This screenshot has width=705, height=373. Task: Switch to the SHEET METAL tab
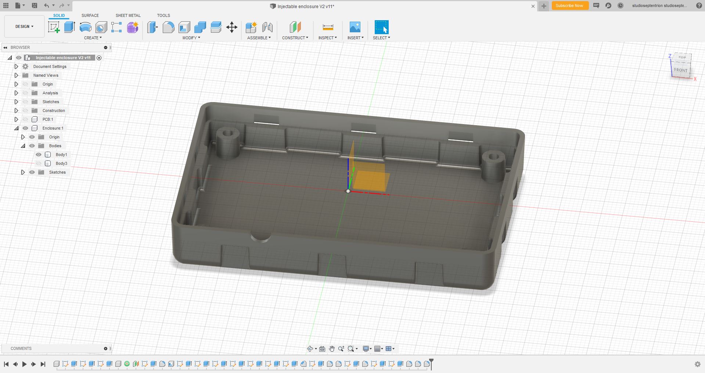128,15
